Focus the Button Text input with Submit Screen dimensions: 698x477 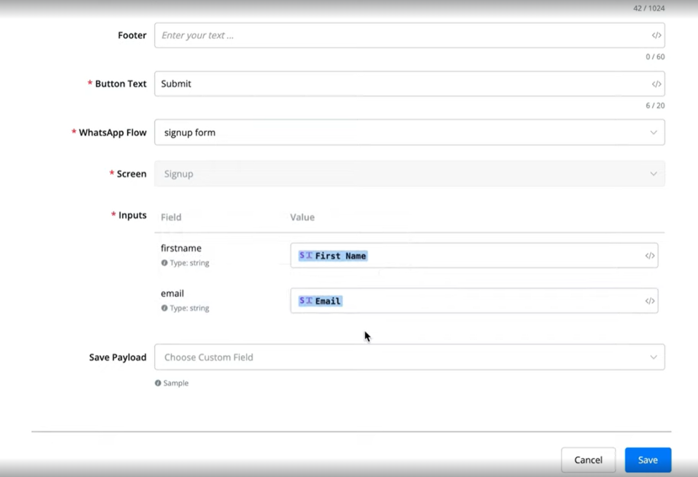(x=400, y=84)
